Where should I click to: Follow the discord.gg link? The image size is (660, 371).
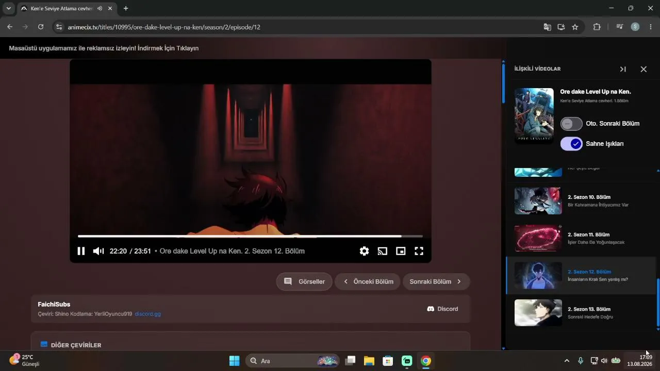coord(147,314)
